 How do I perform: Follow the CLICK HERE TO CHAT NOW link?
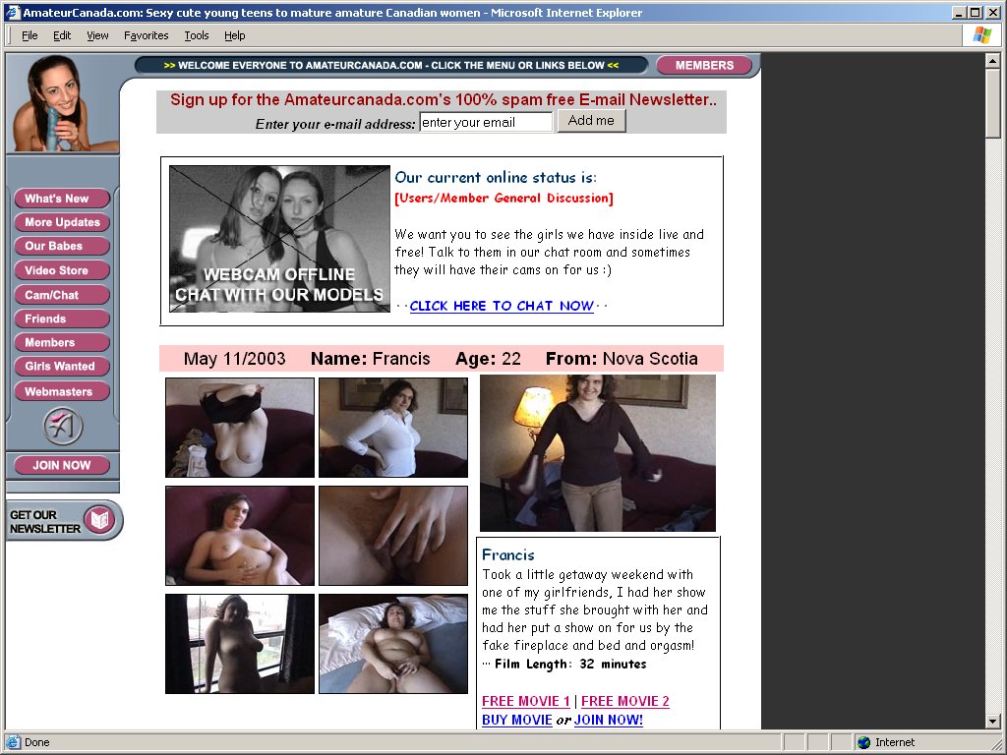click(502, 306)
